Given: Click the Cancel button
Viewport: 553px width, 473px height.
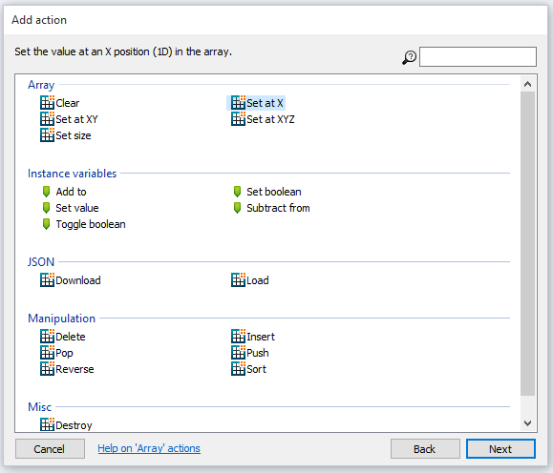Looking at the screenshot, I should pos(50,449).
